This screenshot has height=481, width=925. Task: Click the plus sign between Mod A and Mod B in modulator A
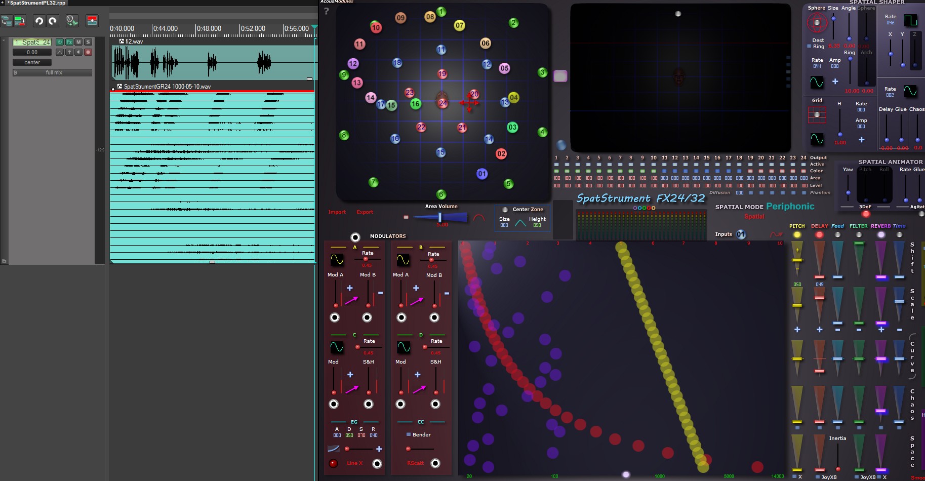[x=350, y=288]
